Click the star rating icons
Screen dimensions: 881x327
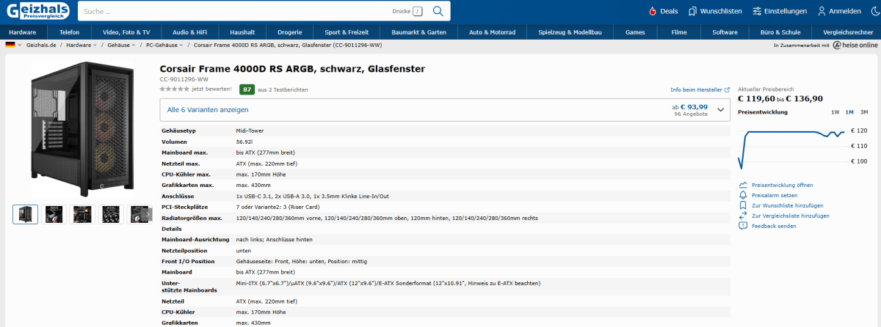175,89
